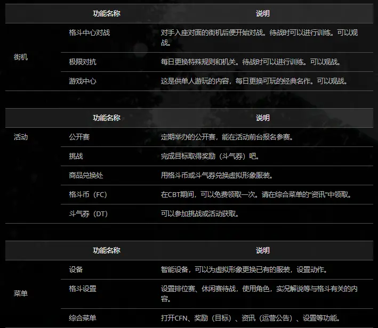This screenshot has width=378, height=328.
Task: Click description 每日更换特殊规则和机关
Action: click(x=251, y=62)
